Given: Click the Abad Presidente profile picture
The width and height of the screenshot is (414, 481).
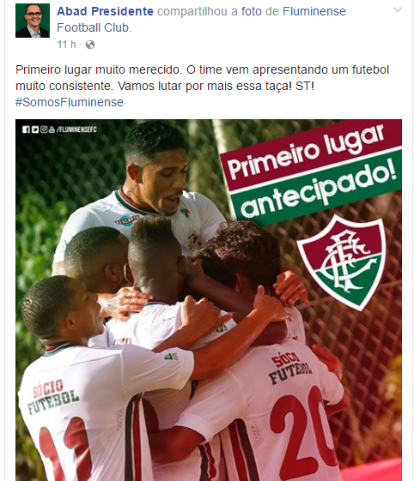Looking at the screenshot, I should (x=33, y=21).
